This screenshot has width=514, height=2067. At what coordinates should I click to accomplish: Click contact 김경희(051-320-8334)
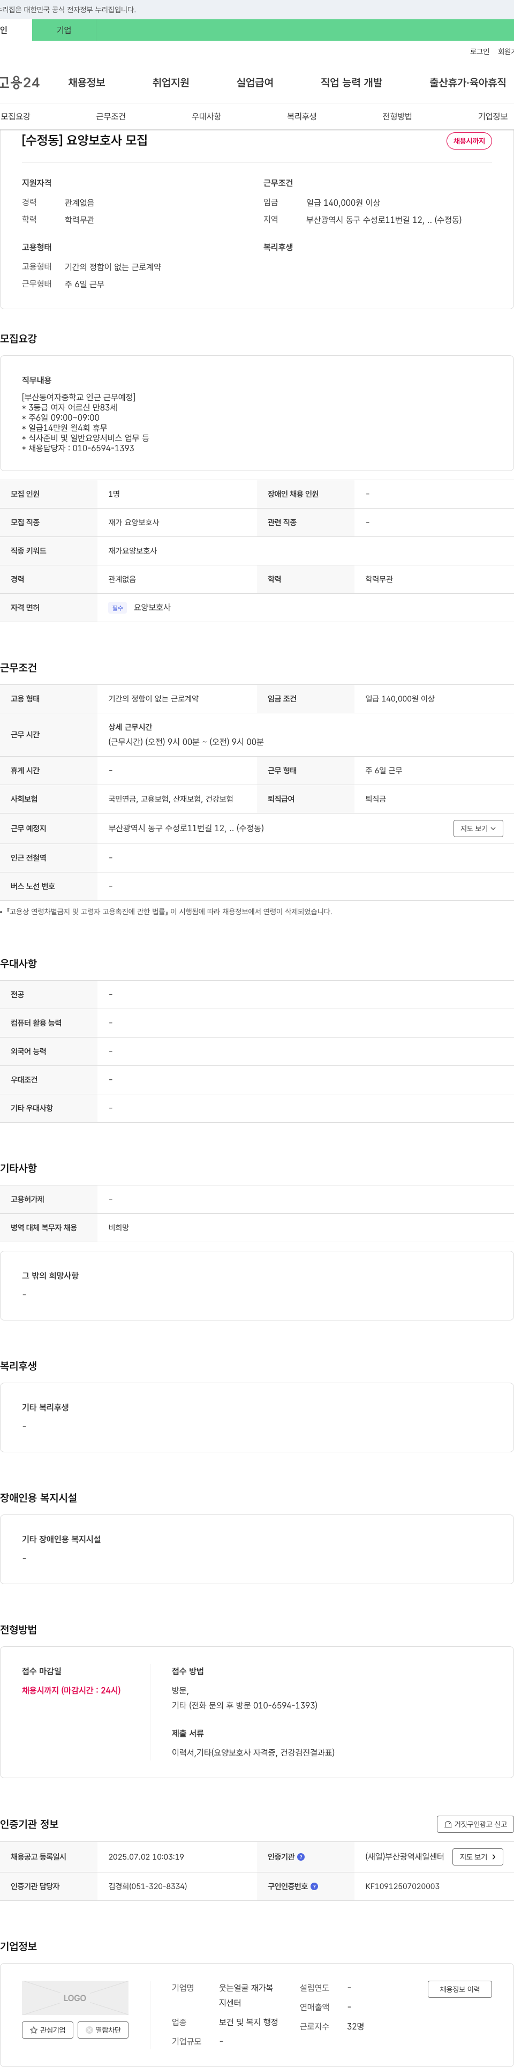[148, 1886]
